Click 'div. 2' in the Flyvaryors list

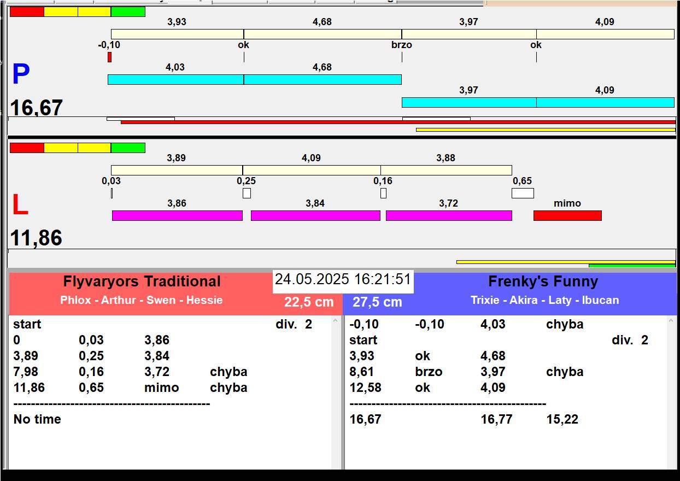294,324
